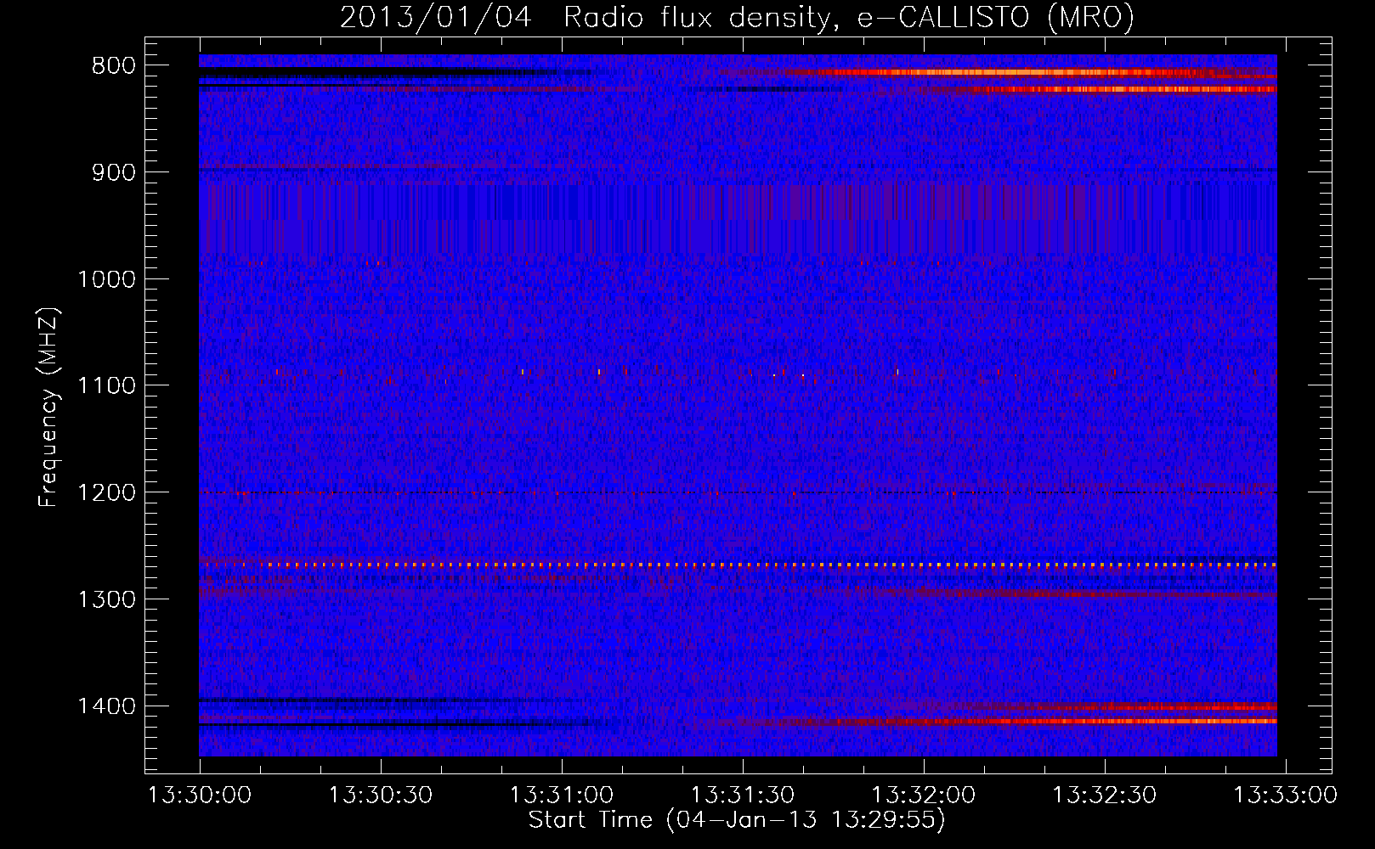Click the 13:30:00 time tick label
The height and width of the screenshot is (849, 1375).
(200, 796)
